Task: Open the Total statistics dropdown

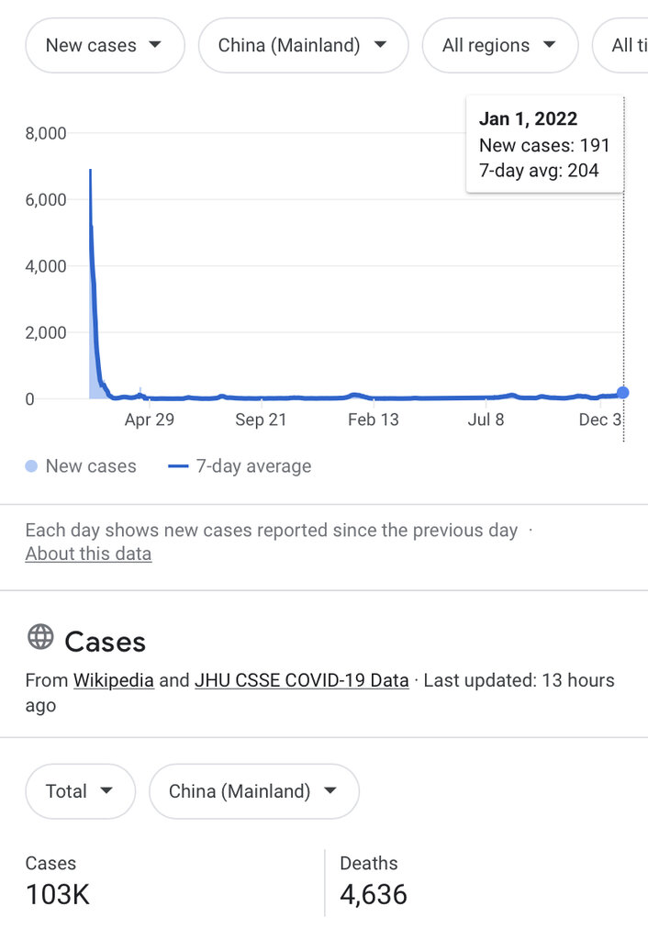Action: coord(80,791)
